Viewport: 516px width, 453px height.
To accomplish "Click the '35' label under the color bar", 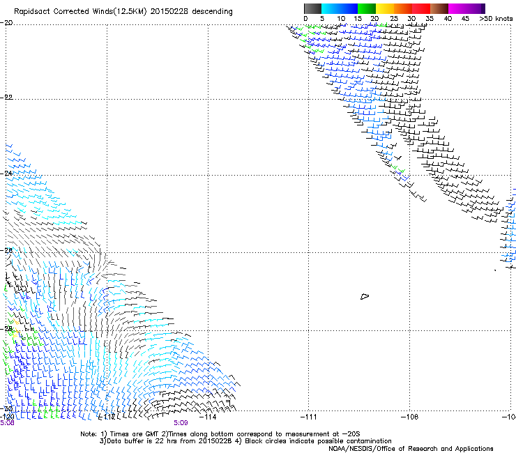I will pyautogui.click(x=430, y=19).
